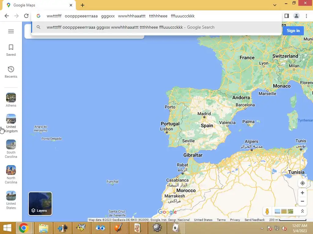Open a new Chrome tab
Viewport: 313px width, 234px height.
click(x=83, y=5)
